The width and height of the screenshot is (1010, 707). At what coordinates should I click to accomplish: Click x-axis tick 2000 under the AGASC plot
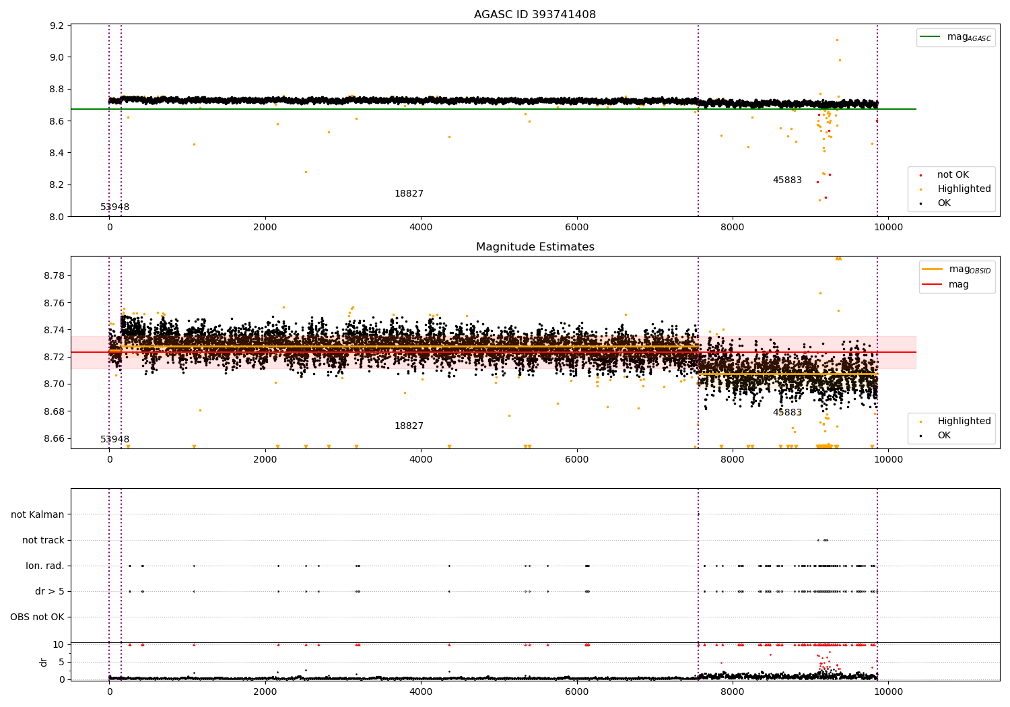(265, 228)
